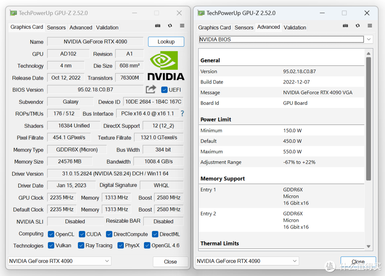Click the refresh icon in right GPU-Z window
Viewport: 385px width, 276px height.
(x=358, y=26)
